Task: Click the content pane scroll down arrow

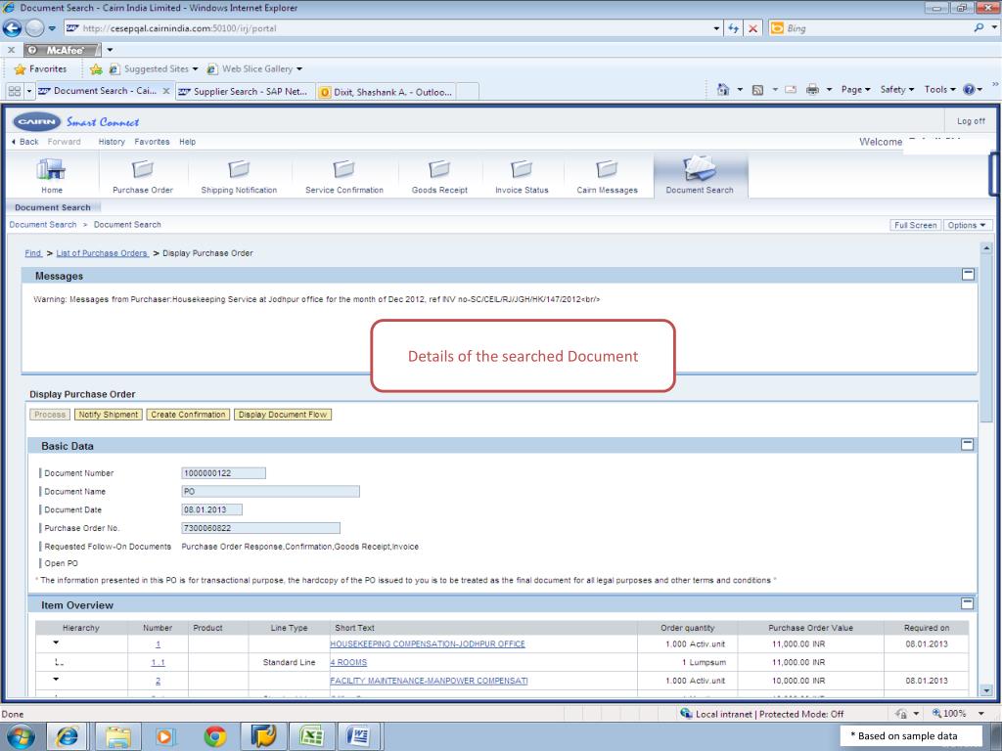Action: [x=986, y=690]
